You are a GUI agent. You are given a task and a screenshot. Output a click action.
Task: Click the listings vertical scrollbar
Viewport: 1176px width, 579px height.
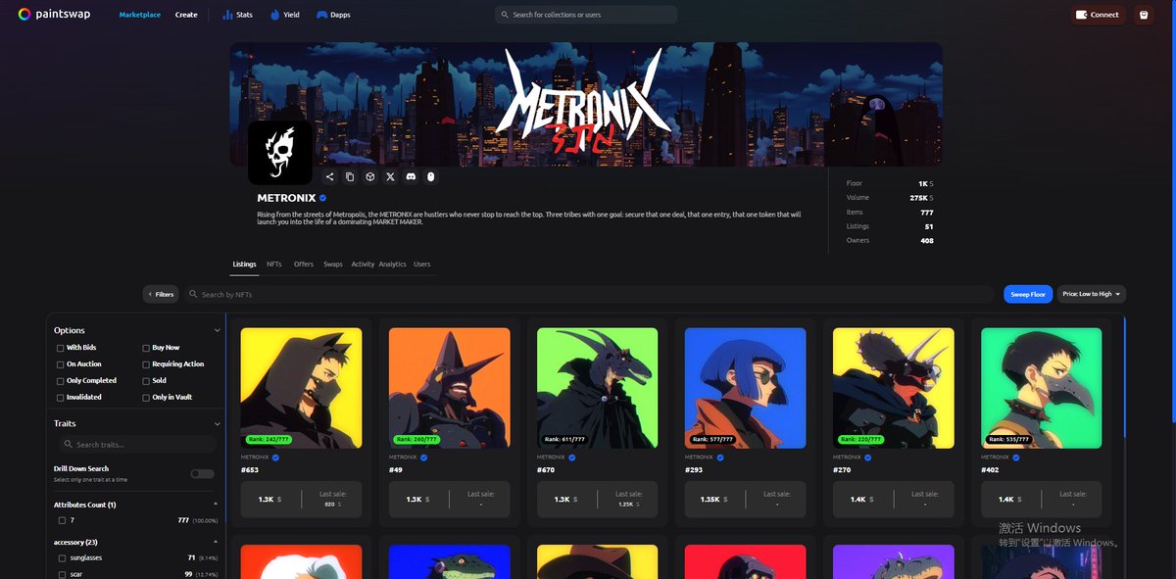click(1125, 375)
